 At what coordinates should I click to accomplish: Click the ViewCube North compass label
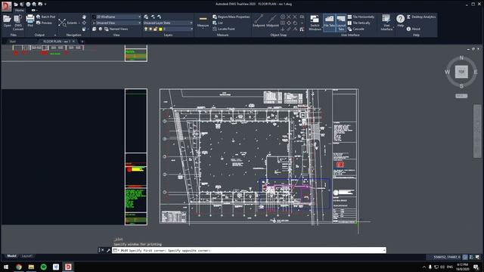click(461, 57)
